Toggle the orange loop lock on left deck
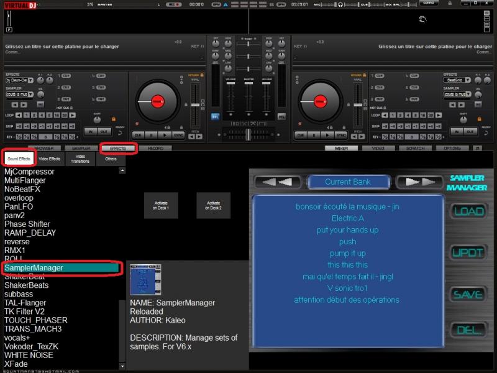Screen dimensions: 497x373 click(114, 118)
